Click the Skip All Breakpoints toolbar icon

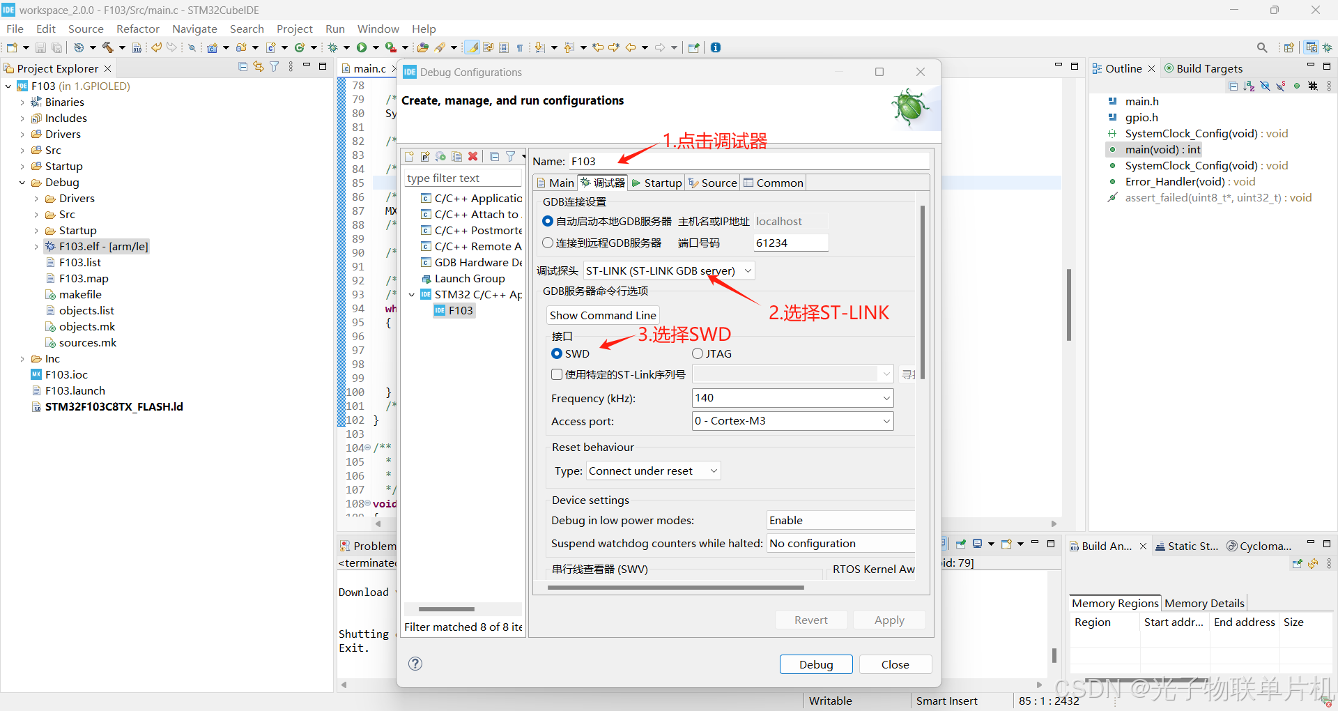[x=192, y=47]
